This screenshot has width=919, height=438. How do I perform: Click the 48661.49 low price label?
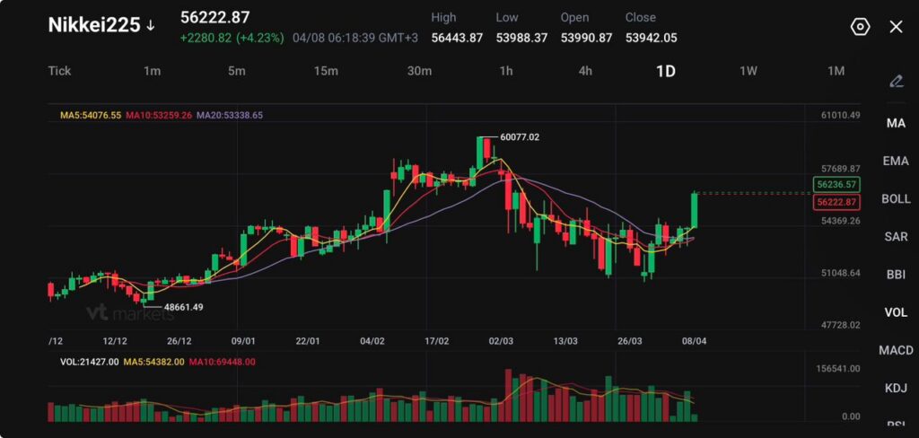coord(182,307)
